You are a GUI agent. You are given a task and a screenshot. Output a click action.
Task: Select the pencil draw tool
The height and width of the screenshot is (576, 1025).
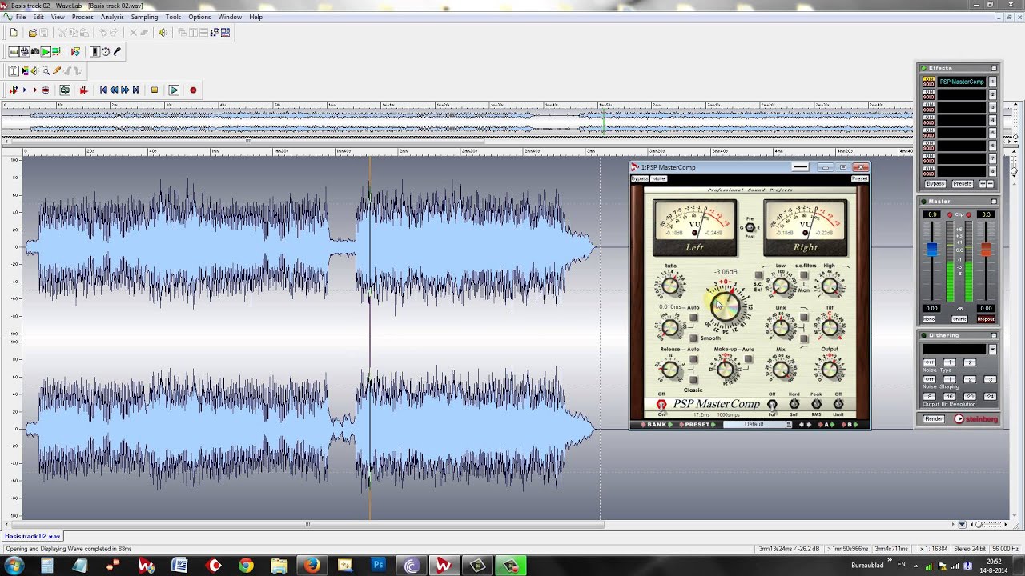(56, 71)
